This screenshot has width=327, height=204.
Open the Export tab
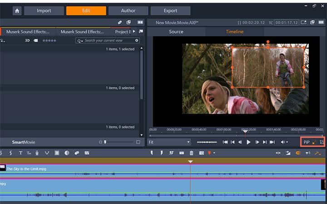pos(170,11)
